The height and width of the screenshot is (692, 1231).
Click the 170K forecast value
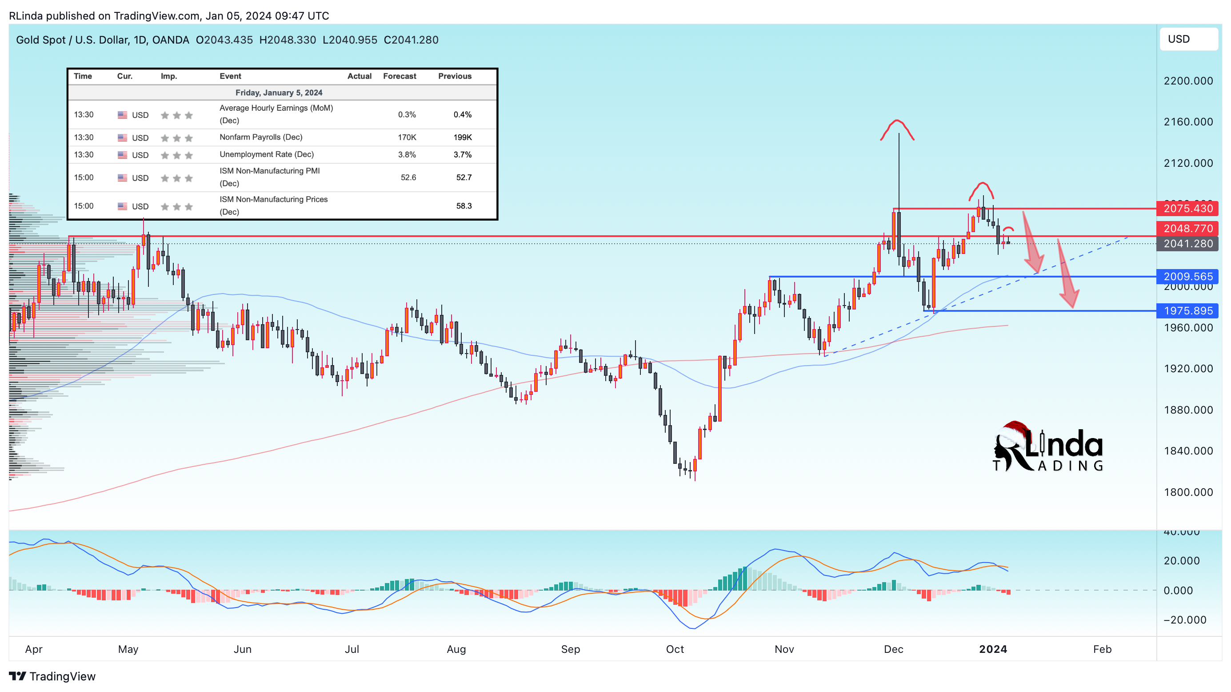pyautogui.click(x=407, y=138)
